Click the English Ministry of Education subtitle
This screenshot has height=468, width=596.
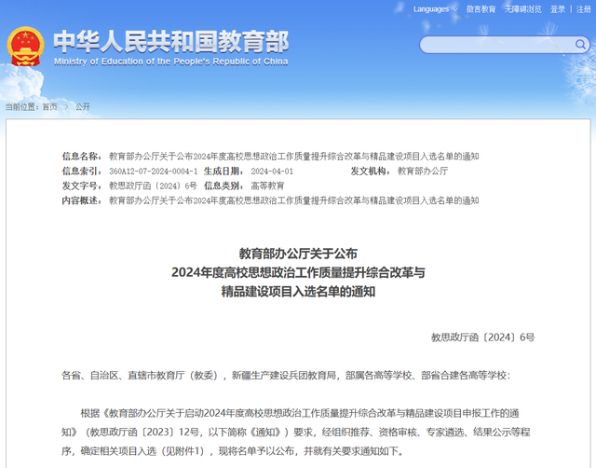point(170,62)
